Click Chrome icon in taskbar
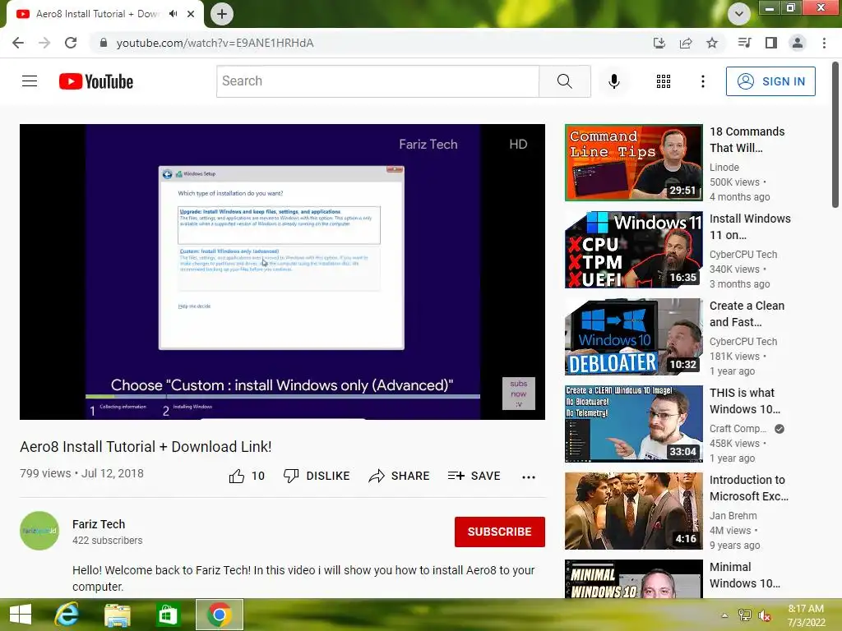Image resolution: width=842 pixels, height=631 pixels. tap(219, 615)
